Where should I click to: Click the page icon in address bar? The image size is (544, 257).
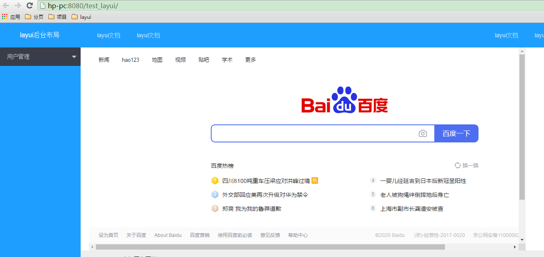43,6
